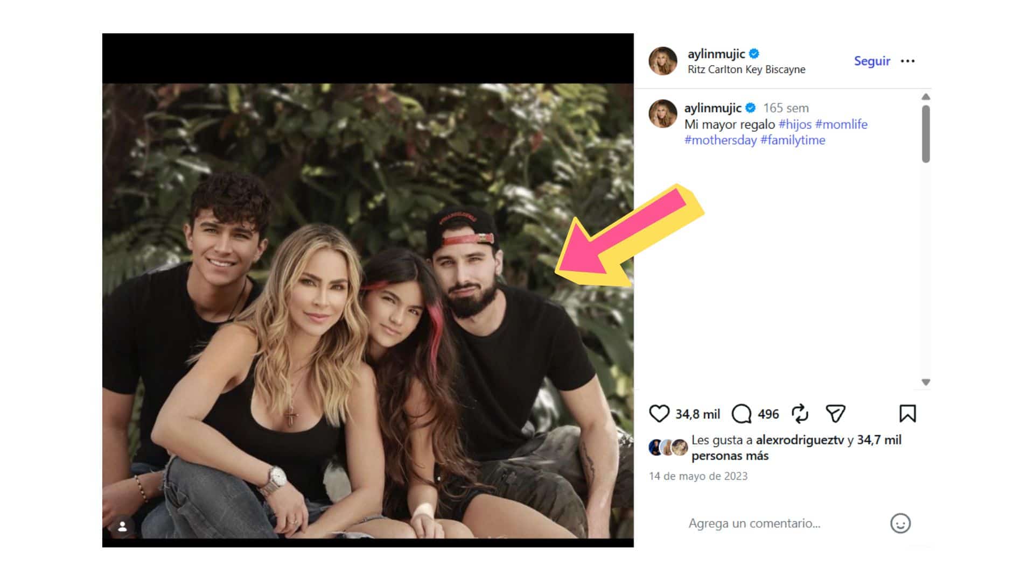The width and height of the screenshot is (1034, 581).
Task: Click the scroll down arrow in the comments
Action: click(x=926, y=382)
